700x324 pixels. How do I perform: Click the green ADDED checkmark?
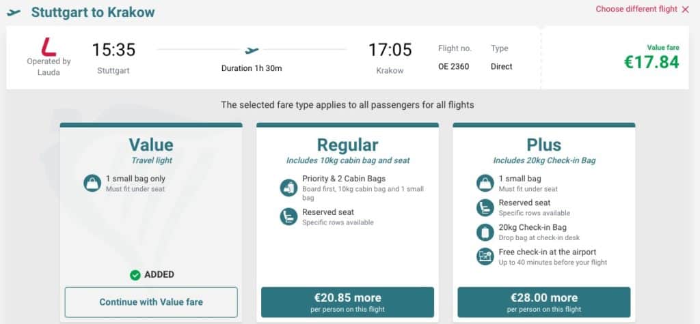point(135,275)
